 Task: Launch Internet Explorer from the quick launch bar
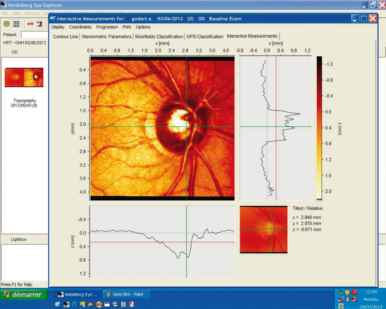click(74, 304)
